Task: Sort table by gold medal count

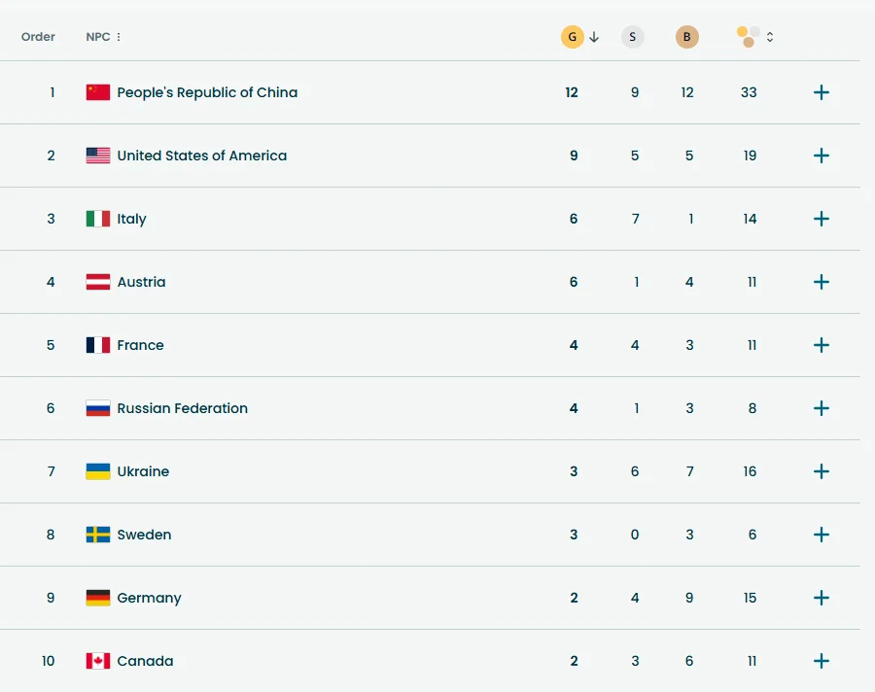Action: 572,37
